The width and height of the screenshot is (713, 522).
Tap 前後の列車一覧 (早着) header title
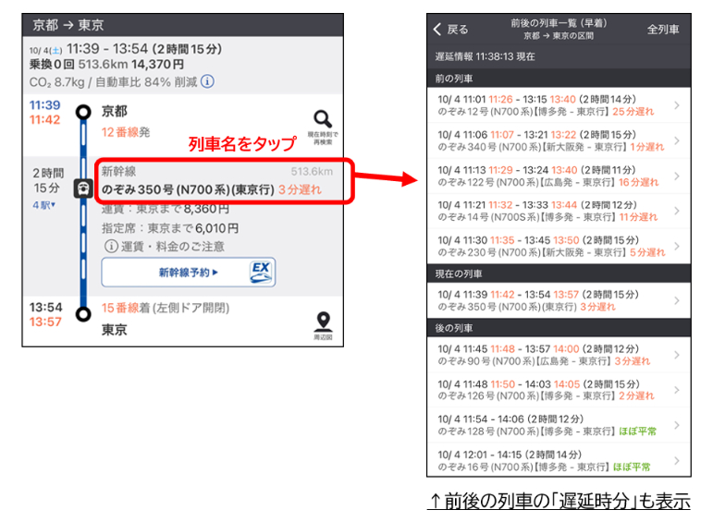coord(559,23)
